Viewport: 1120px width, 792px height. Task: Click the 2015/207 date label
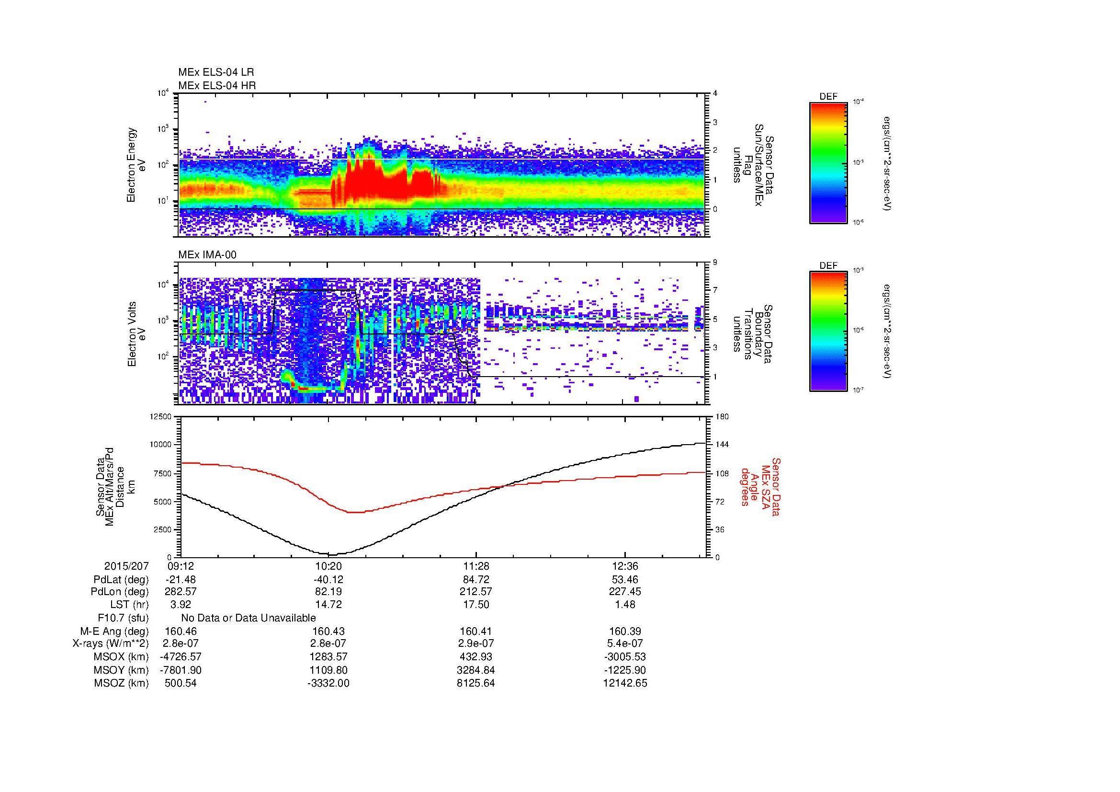(x=126, y=566)
